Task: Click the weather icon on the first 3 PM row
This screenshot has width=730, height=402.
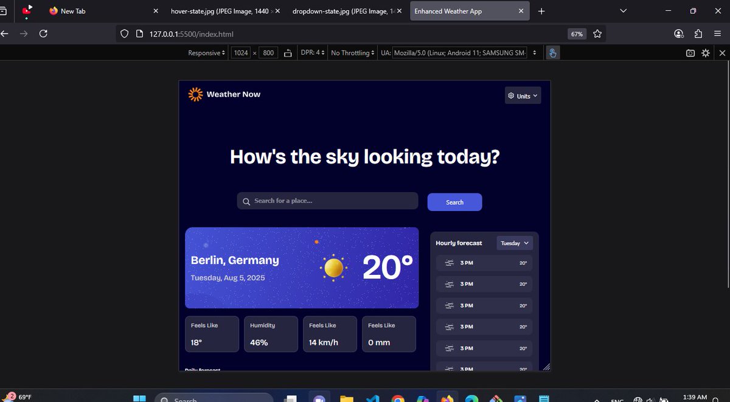Action: [448, 263]
